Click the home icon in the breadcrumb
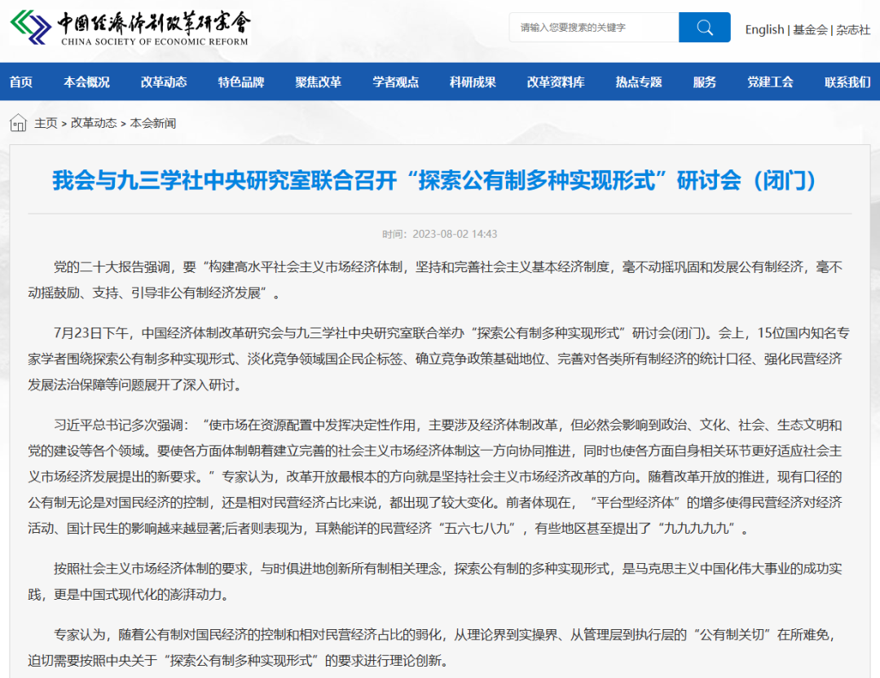This screenshot has width=880, height=678. tap(17, 123)
